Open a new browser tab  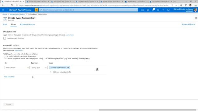click(x=175, y=2)
